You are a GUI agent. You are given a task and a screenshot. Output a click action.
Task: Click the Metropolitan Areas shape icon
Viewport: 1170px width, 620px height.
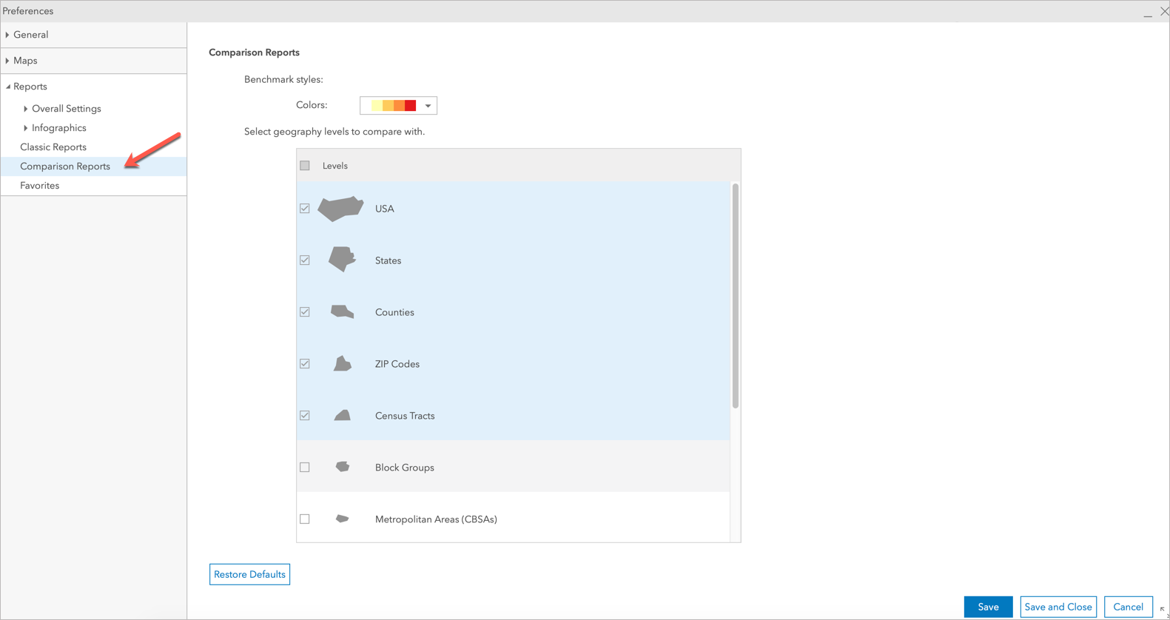click(342, 519)
